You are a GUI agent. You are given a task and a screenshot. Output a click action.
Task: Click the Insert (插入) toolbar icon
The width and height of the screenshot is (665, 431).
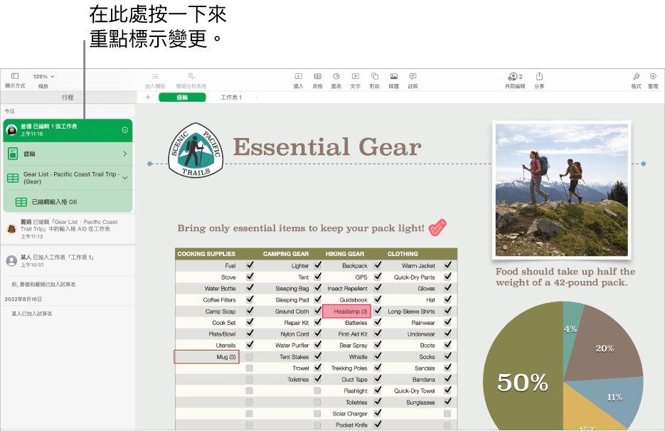[299, 76]
